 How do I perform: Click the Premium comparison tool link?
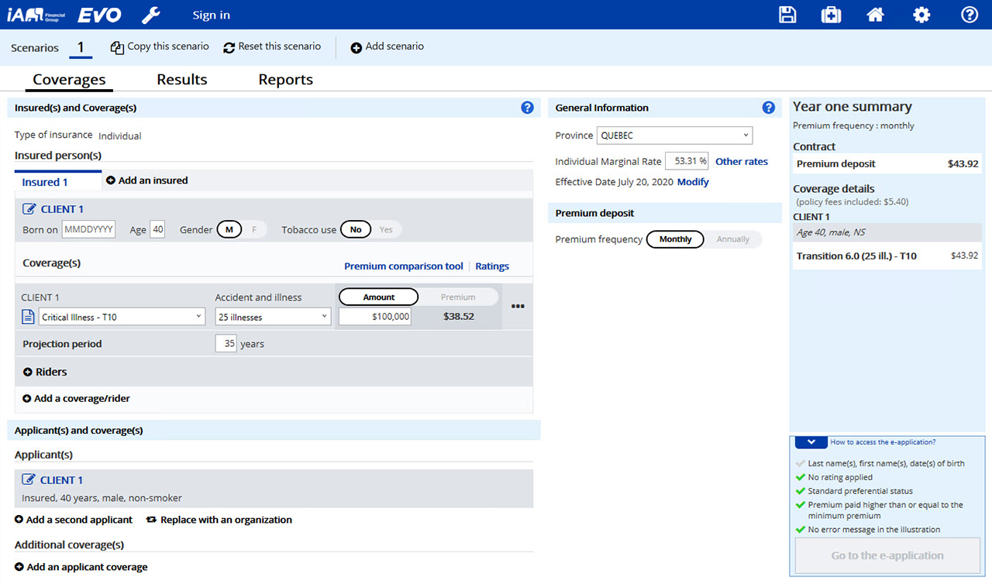[x=403, y=266]
